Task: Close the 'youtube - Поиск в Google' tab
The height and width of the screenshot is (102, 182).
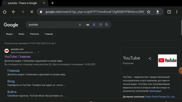Action: 44,3
